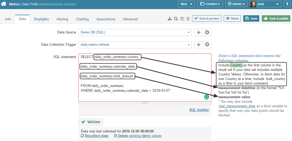Viewport: 292px width, 141px height.
Task: Switch to the Info tab
Action: [x=8, y=19]
